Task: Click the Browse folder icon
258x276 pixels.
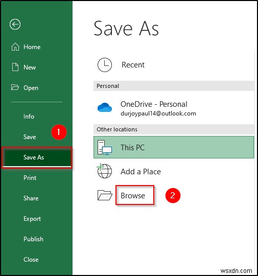Action: (x=105, y=195)
